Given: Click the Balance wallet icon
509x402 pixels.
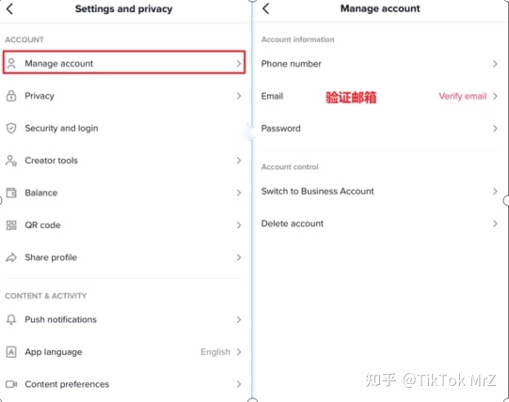Looking at the screenshot, I should click(x=11, y=193).
